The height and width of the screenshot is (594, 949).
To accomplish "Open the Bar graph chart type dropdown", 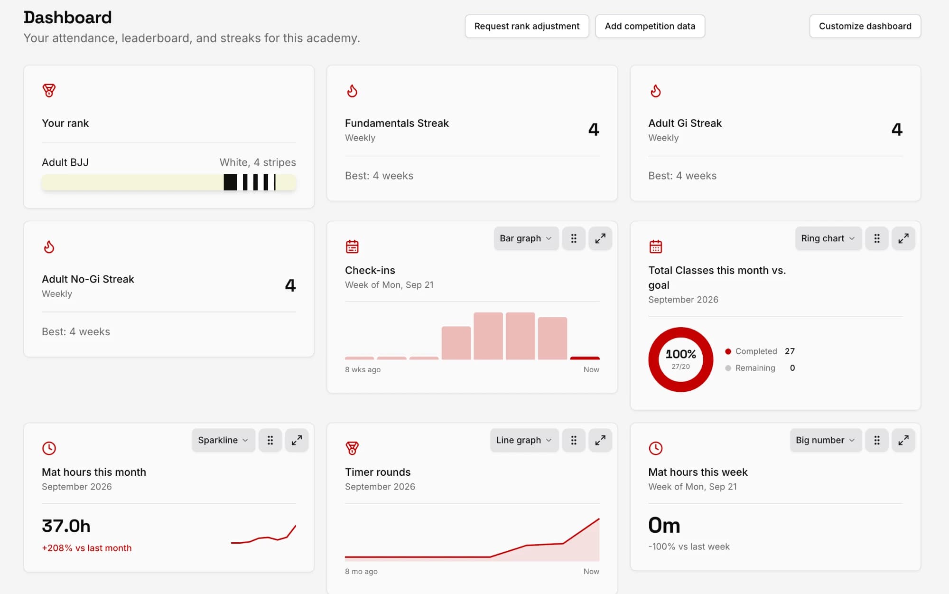I will [x=526, y=238].
